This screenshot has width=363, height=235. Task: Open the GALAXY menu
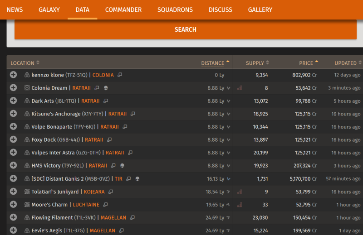49,10
